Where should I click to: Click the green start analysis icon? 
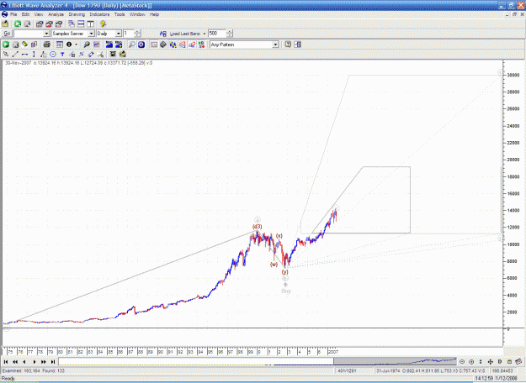tap(6, 45)
